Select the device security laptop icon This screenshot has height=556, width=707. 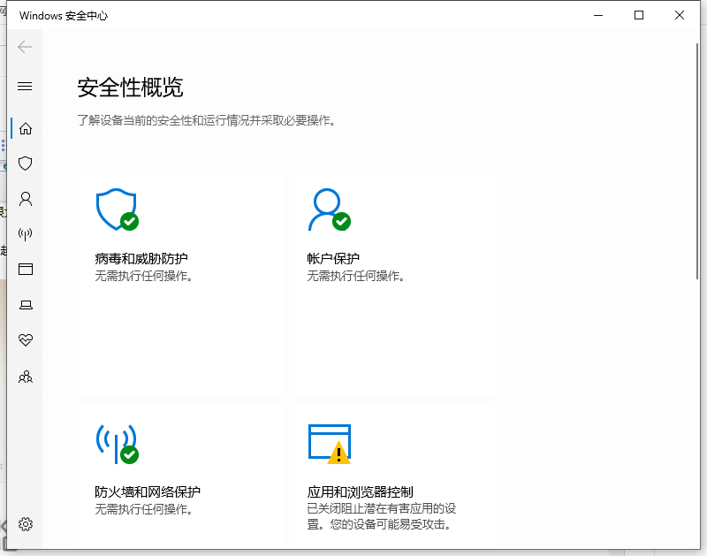(25, 305)
